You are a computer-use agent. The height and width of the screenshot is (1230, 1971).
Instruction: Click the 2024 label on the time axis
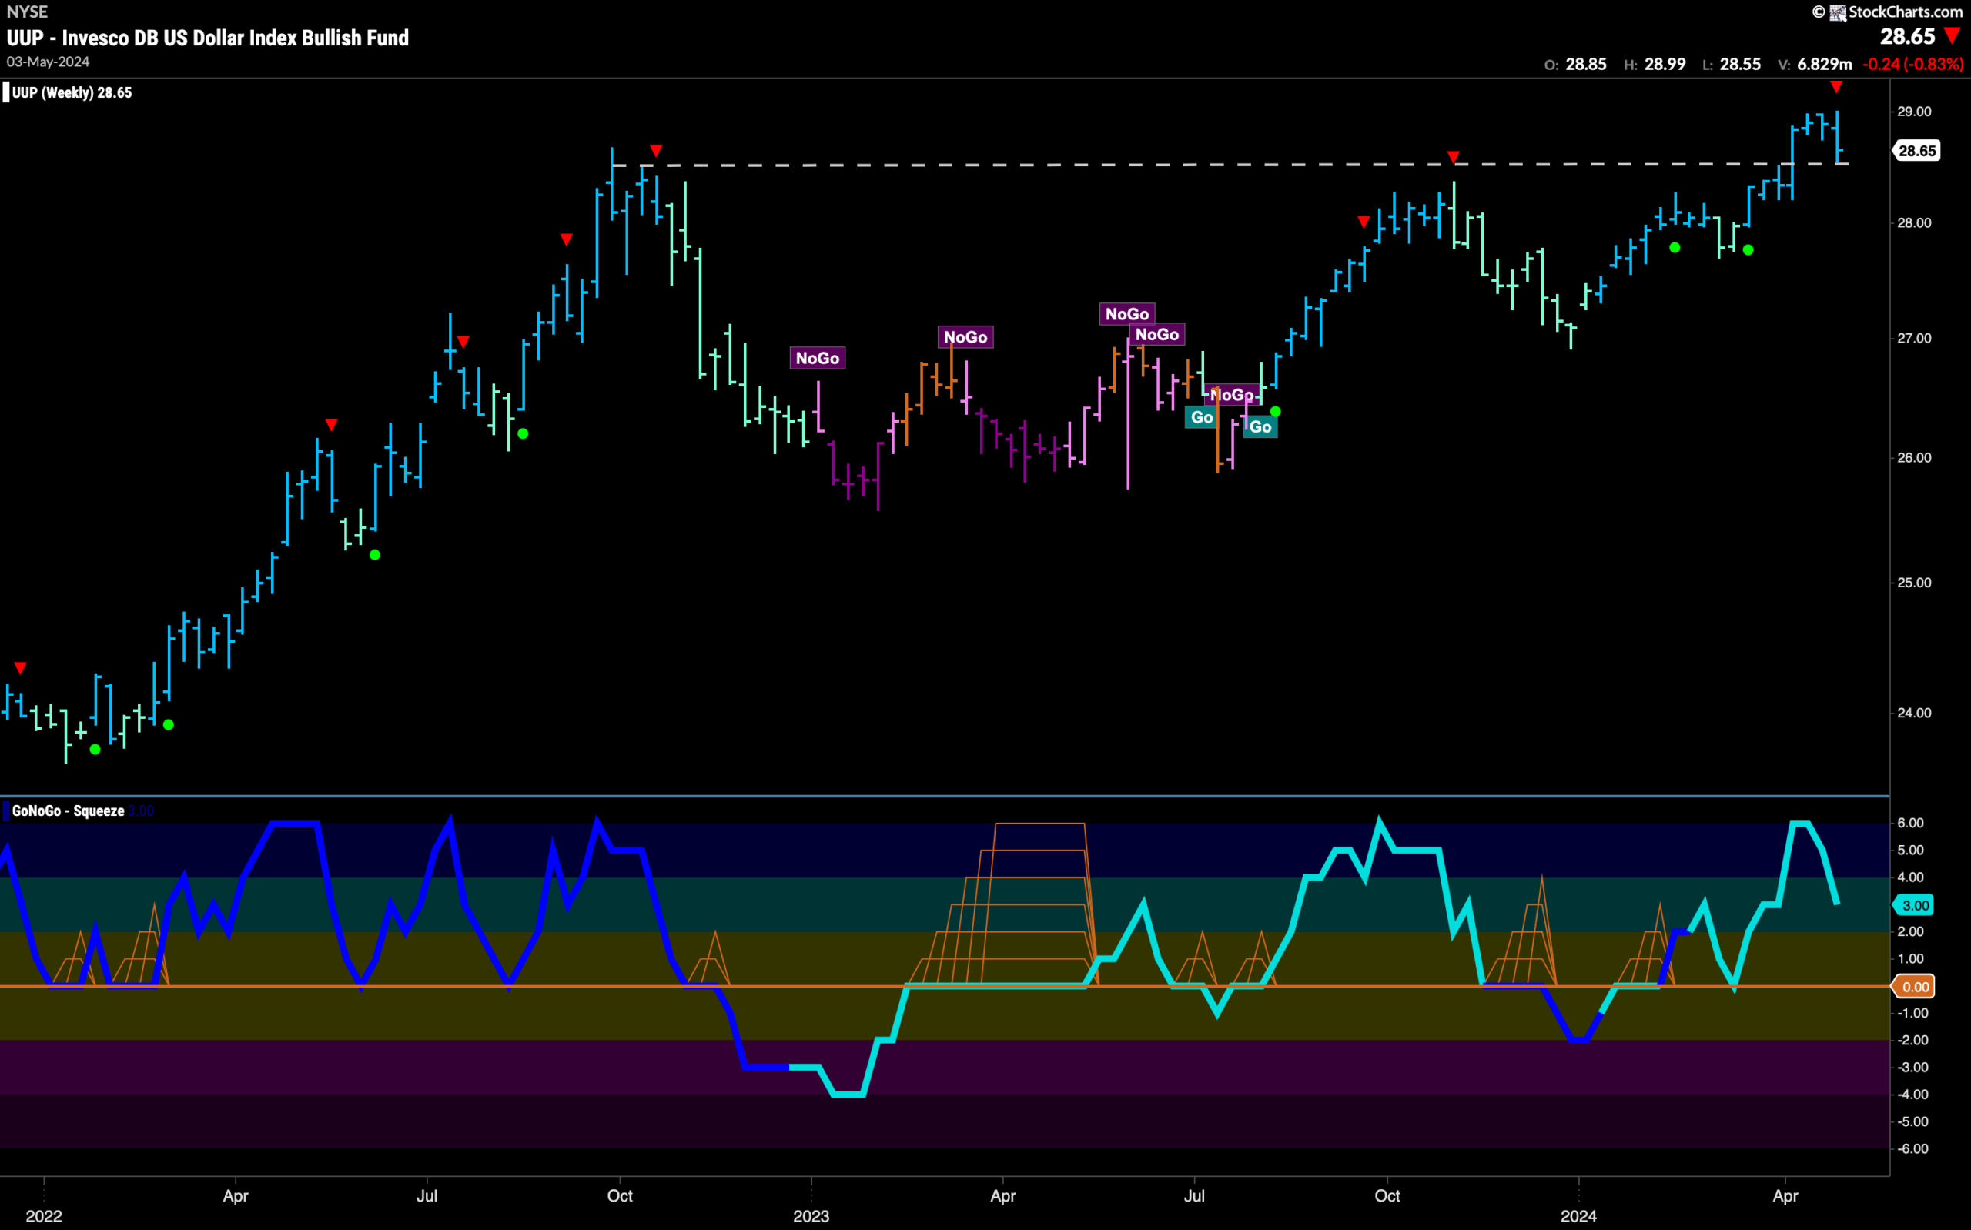pos(1578,1216)
